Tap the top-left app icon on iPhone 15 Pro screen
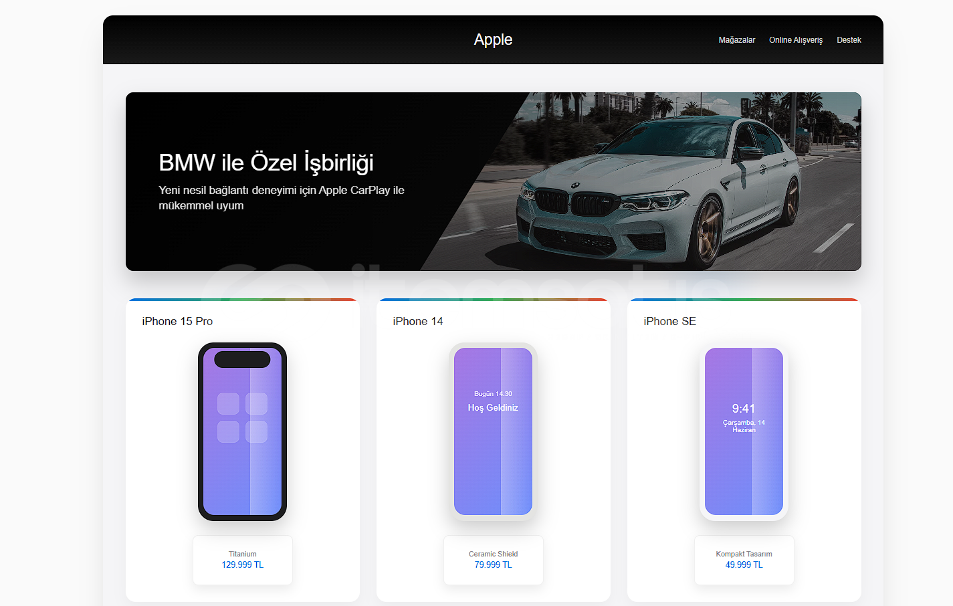 pos(228,403)
